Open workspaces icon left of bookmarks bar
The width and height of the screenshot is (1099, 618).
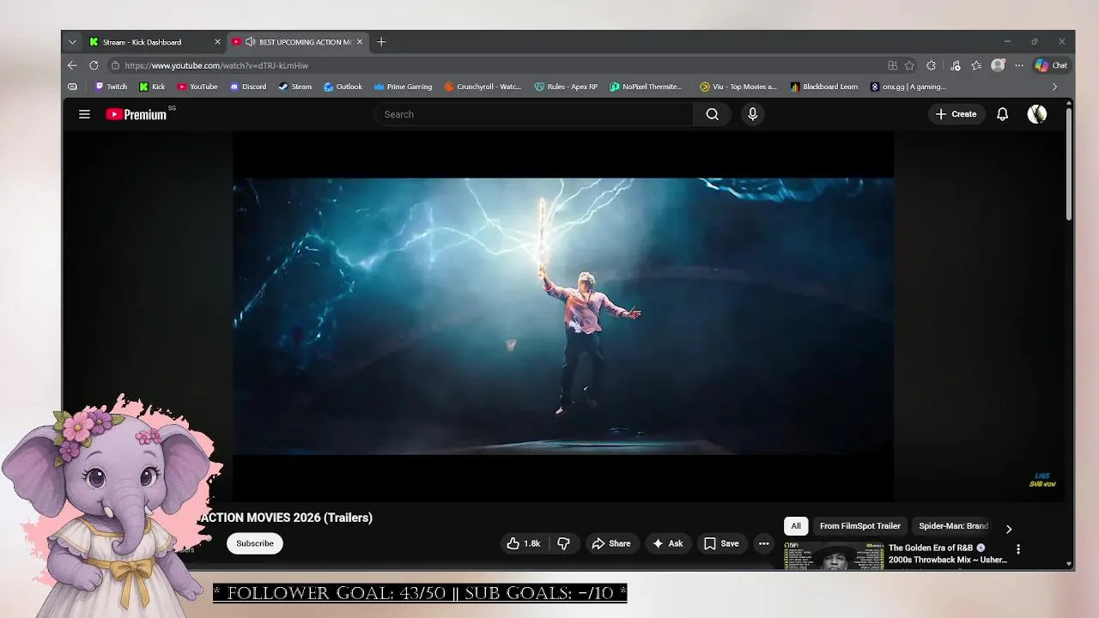72,87
